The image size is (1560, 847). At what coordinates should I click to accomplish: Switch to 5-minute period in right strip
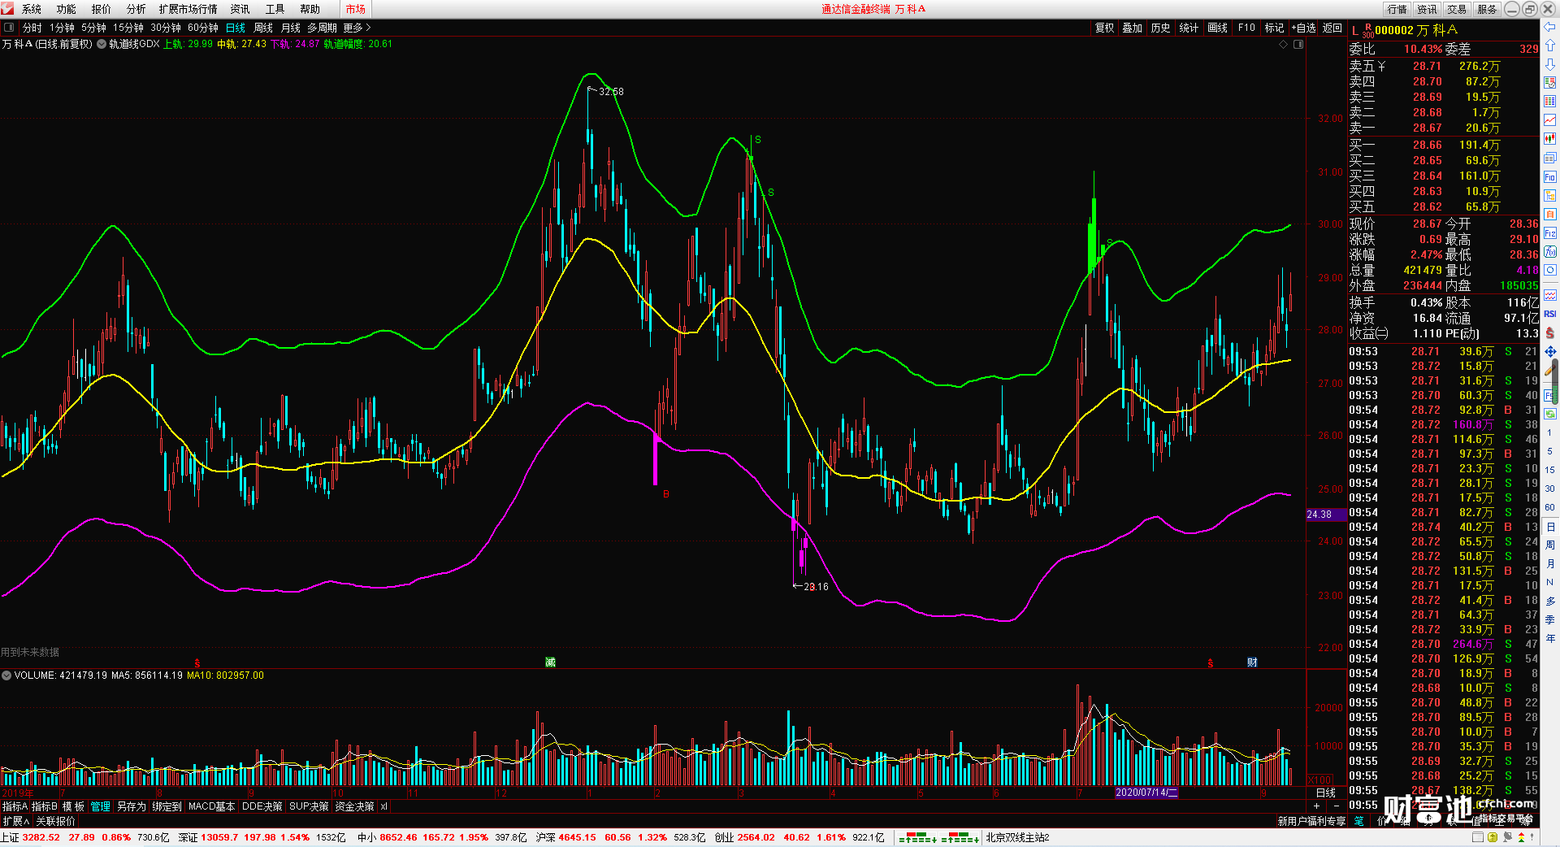(1550, 451)
